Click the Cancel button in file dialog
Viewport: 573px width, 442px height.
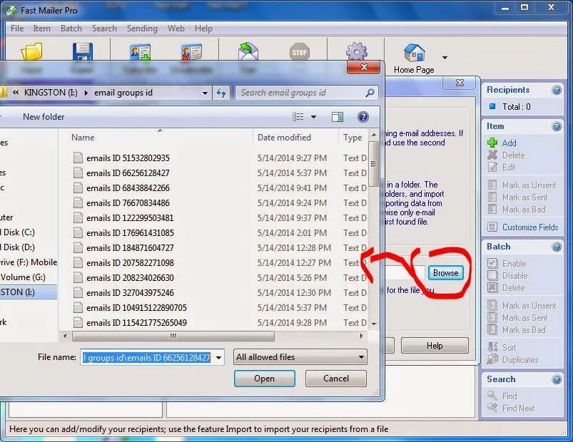pyautogui.click(x=336, y=379)
